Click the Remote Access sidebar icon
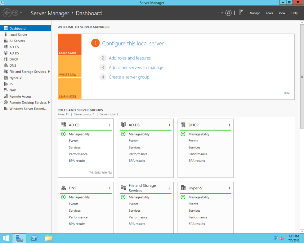 [x=6, y=96]
